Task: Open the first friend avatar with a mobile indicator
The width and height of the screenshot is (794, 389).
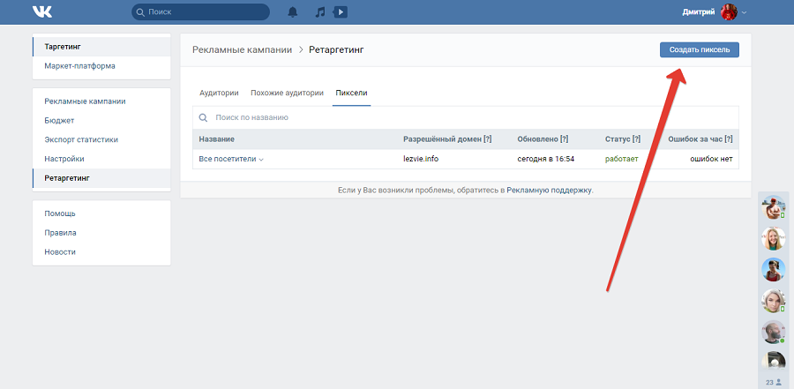Action: 773,207
